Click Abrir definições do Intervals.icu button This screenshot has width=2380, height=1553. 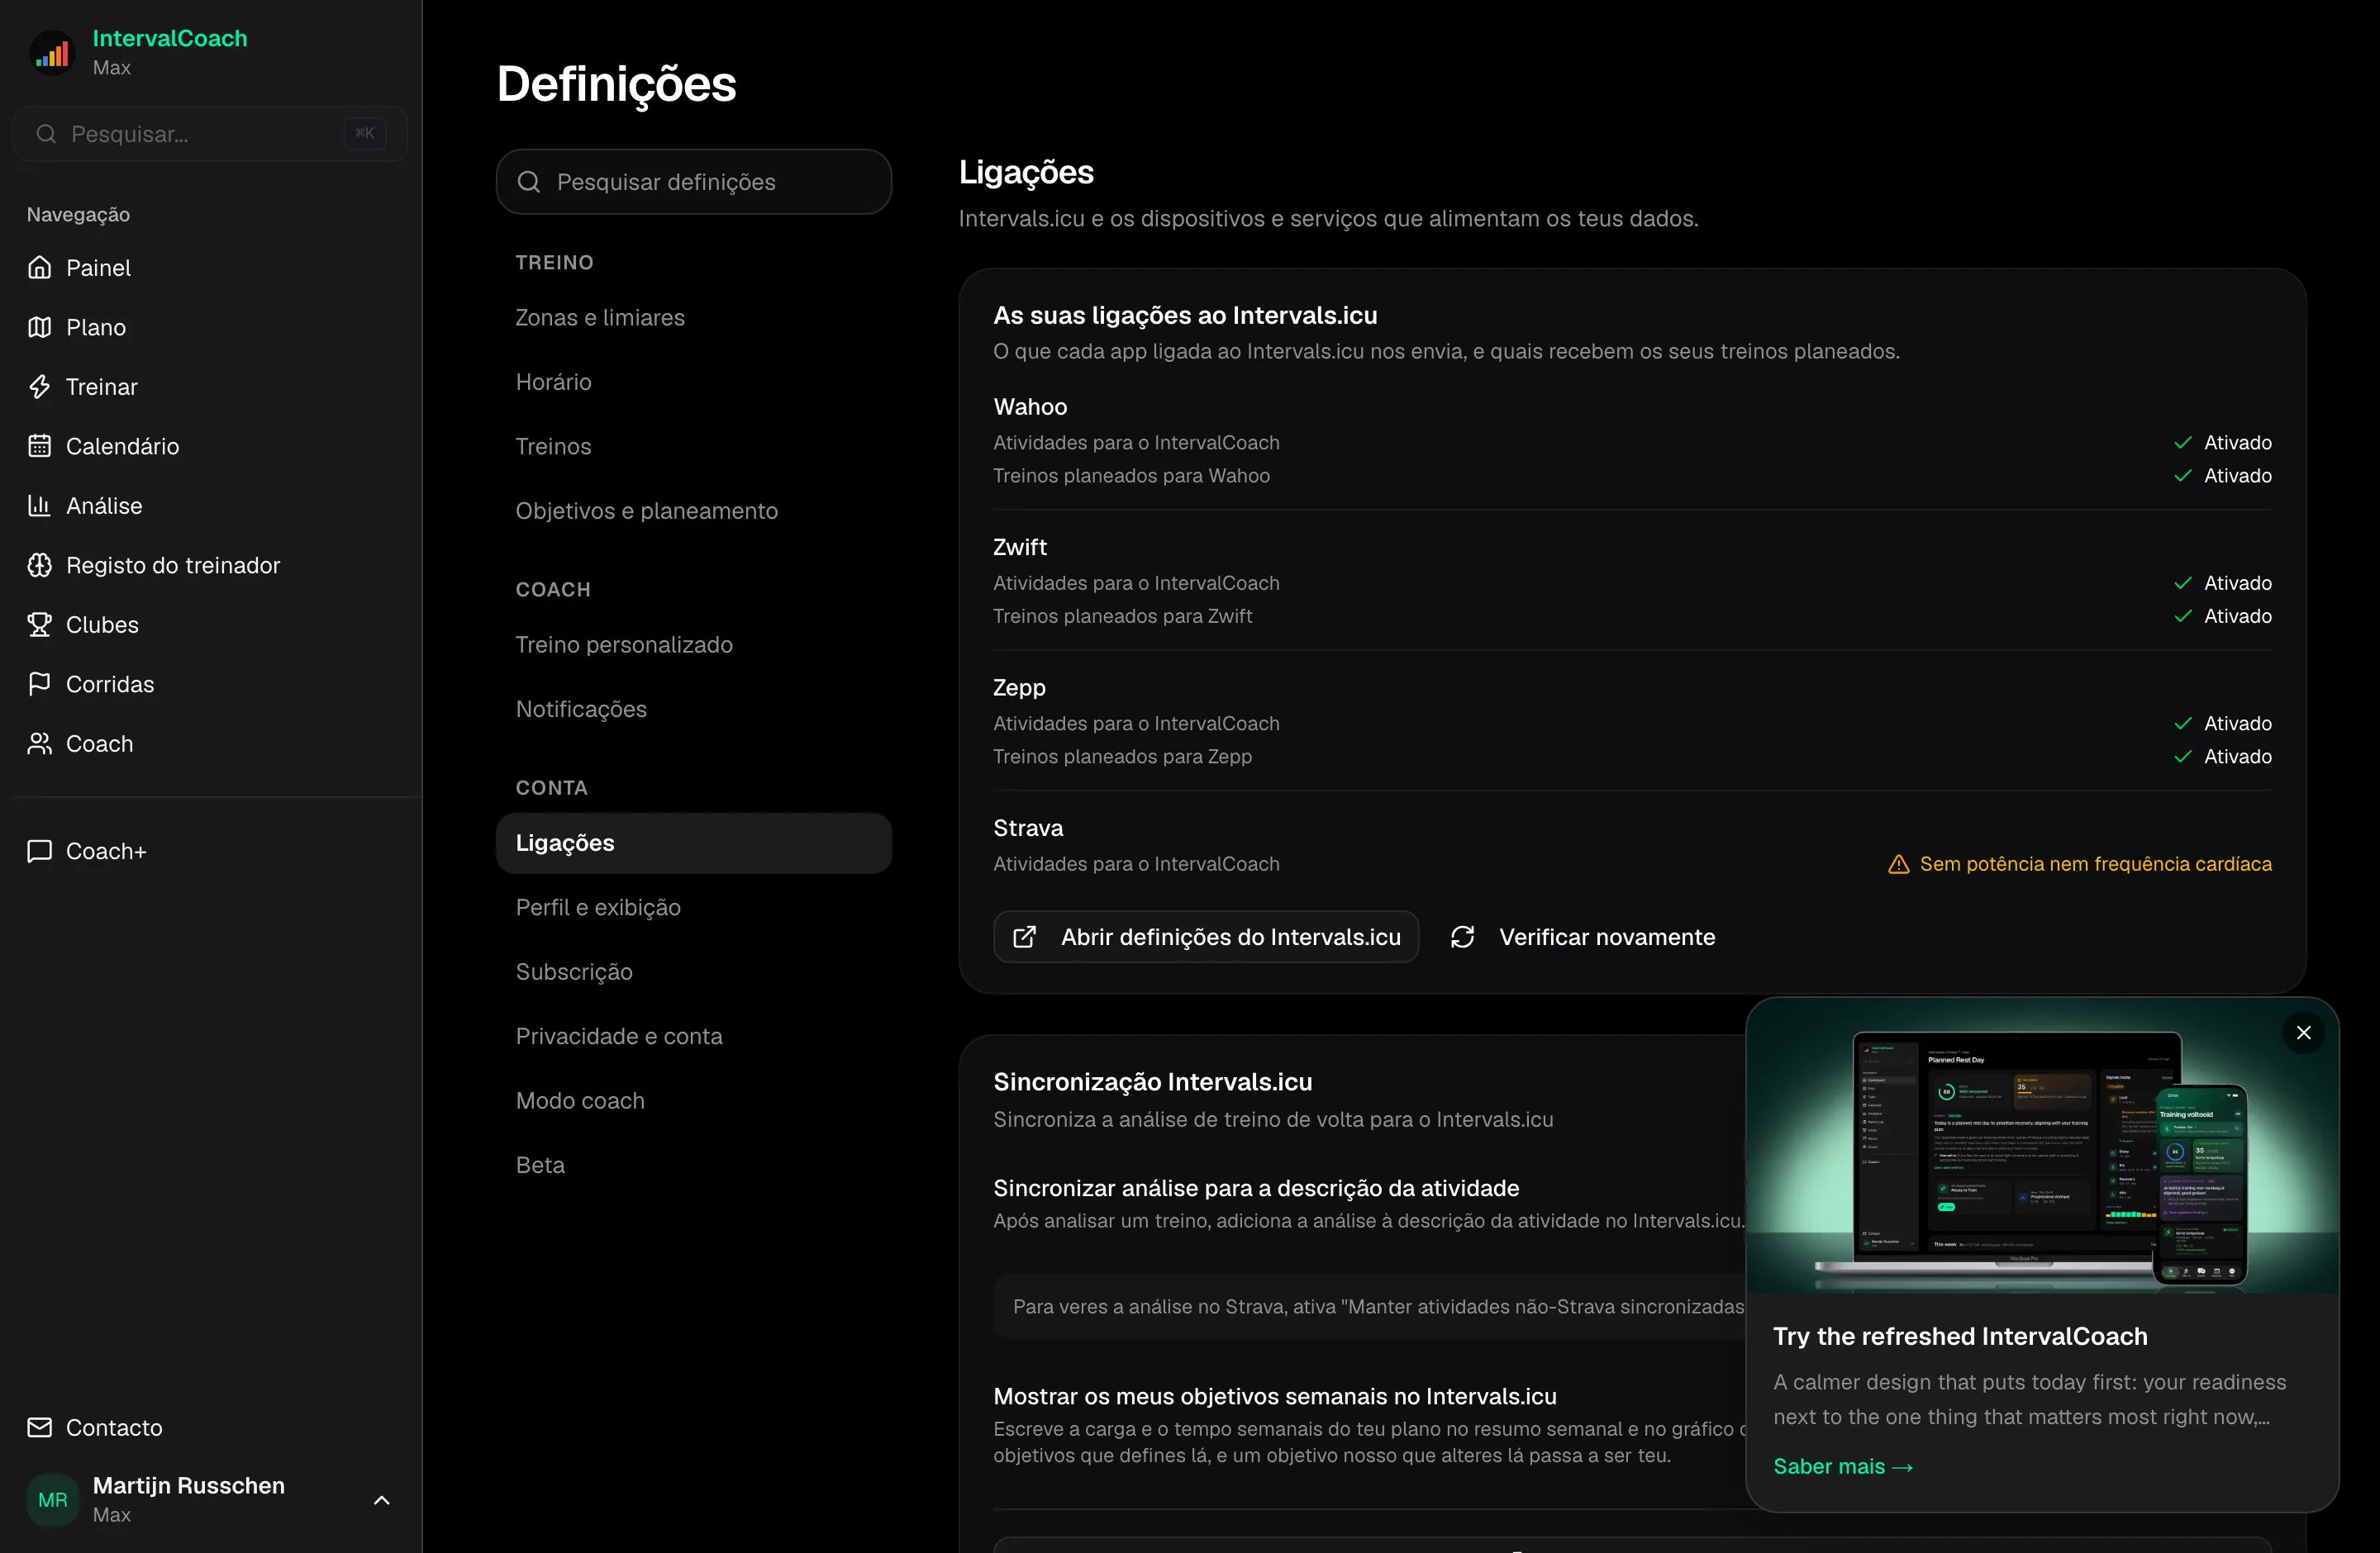[1206, 938]
